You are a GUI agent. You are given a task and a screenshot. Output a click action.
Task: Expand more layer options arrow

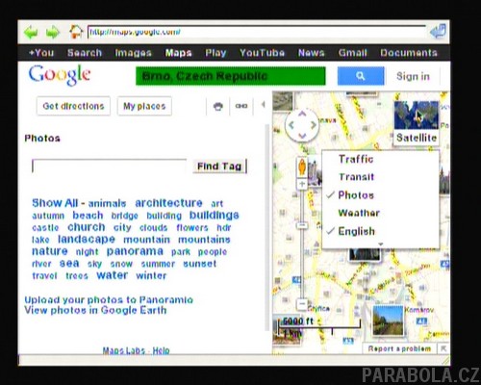coord(381,244)
